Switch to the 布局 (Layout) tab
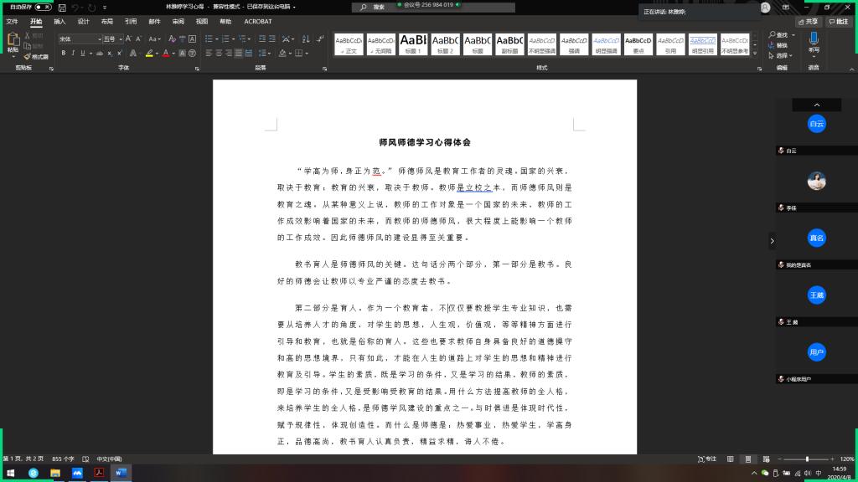858x482 pixels. (x=106, y=21)
